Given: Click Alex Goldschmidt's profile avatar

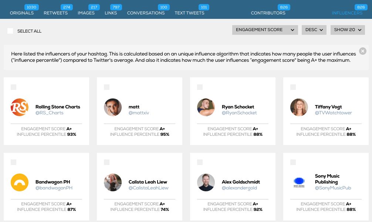Looking at the screenshot, I should point(206,182).
